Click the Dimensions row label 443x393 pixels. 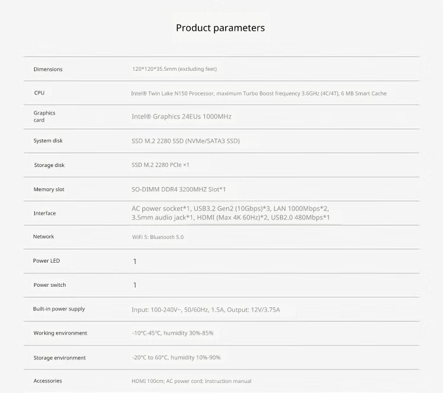[x=48, y=69]
